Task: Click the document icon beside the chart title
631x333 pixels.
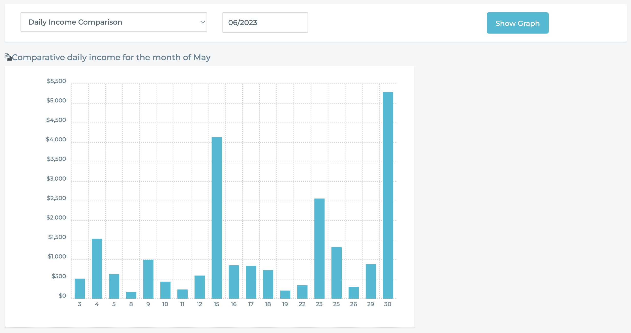Action: [8, 57]
